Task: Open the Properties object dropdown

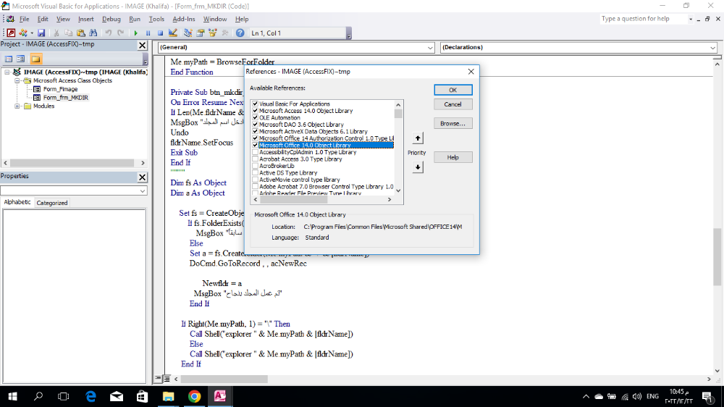Action: 142,190
